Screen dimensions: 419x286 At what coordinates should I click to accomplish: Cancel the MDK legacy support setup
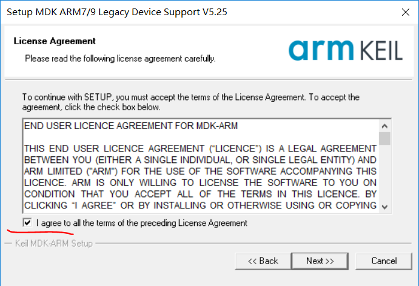(x=384, y=261)
